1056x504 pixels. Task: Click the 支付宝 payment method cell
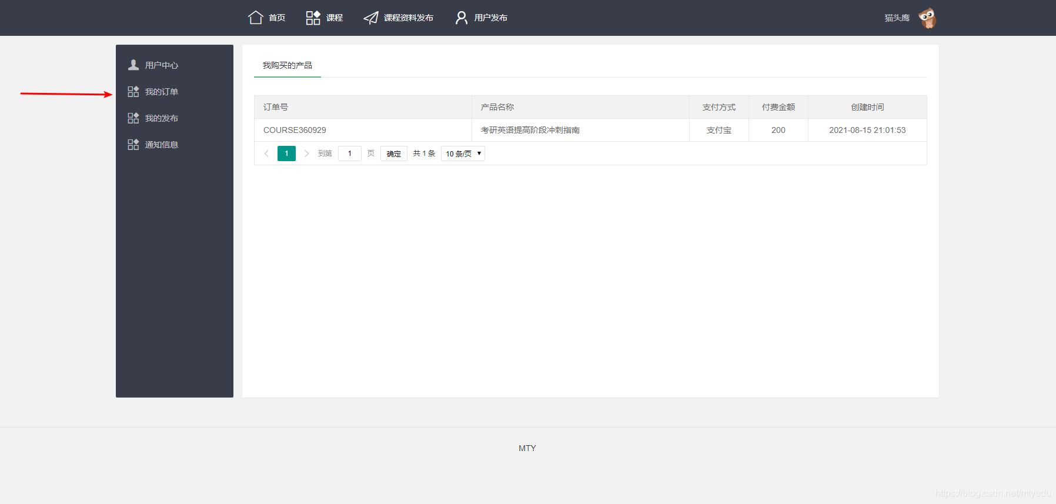click(719, 130)
